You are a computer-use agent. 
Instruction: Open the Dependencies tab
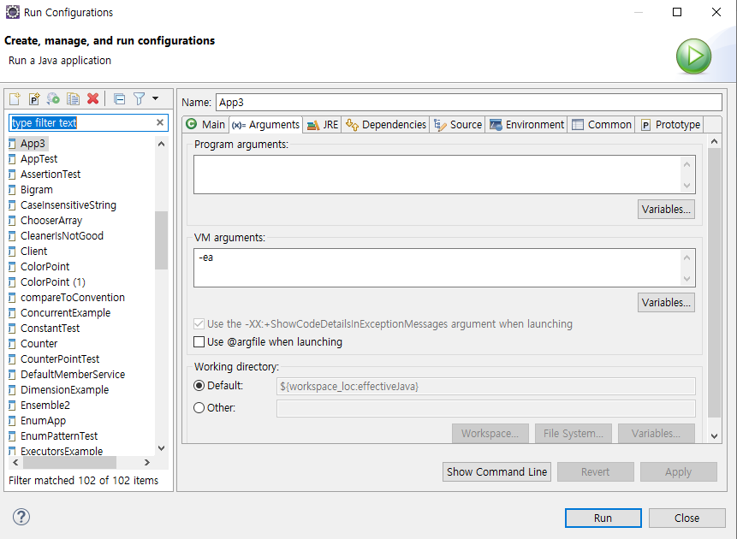pos(385,125)
